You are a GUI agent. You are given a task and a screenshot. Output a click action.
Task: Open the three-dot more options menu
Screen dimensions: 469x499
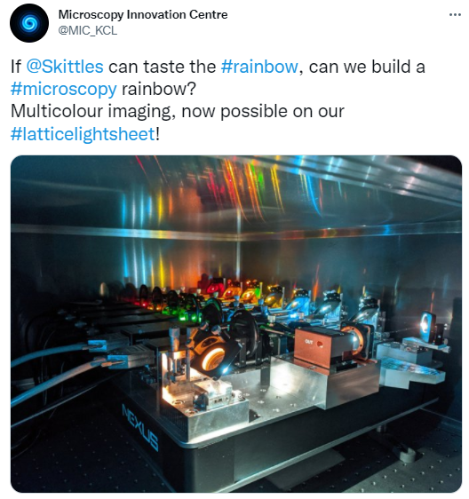(455, 14)
